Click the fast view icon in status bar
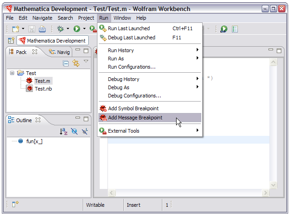The image size is (290, 215). point(15,204)
